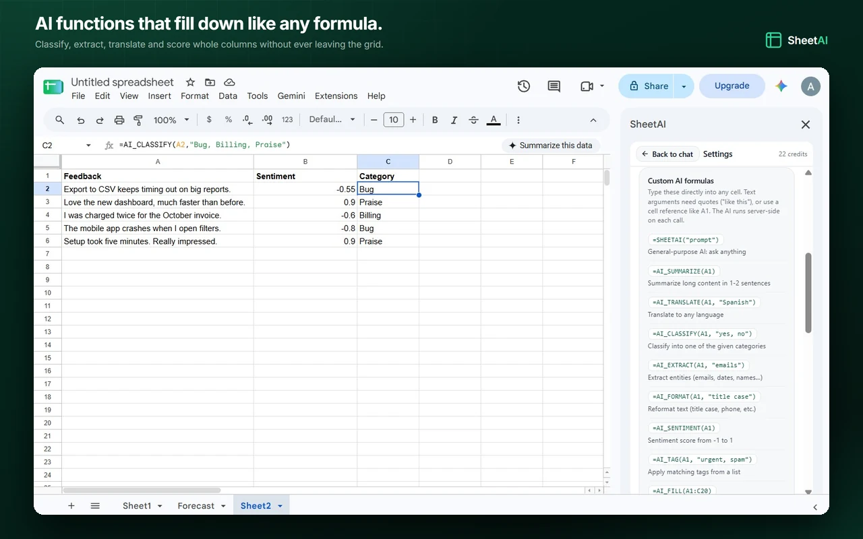Open the Sheet1 tab options arrow
This screenshot has width=863, height=539.
160,506
